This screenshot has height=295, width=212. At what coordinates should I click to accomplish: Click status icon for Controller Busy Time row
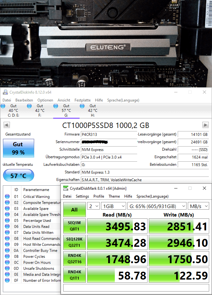coord(7,250)
